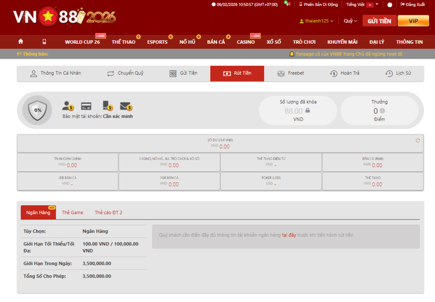Screen dimensions: 435x302
Task: Click the GỬI TIỀN button
Action: point(379,21)
